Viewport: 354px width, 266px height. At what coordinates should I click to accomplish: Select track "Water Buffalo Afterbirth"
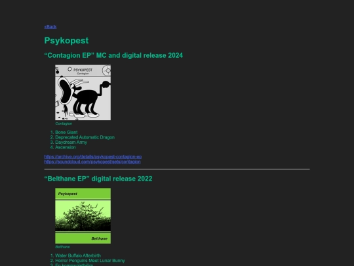point(78,255)
